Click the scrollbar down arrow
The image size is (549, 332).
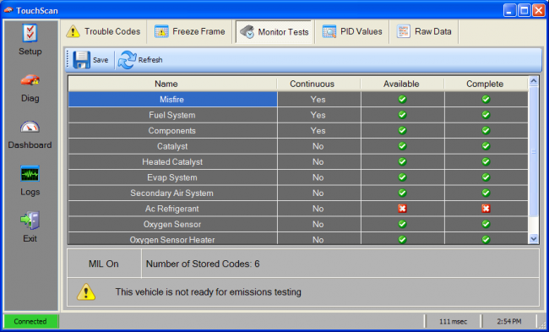(534, 239)
